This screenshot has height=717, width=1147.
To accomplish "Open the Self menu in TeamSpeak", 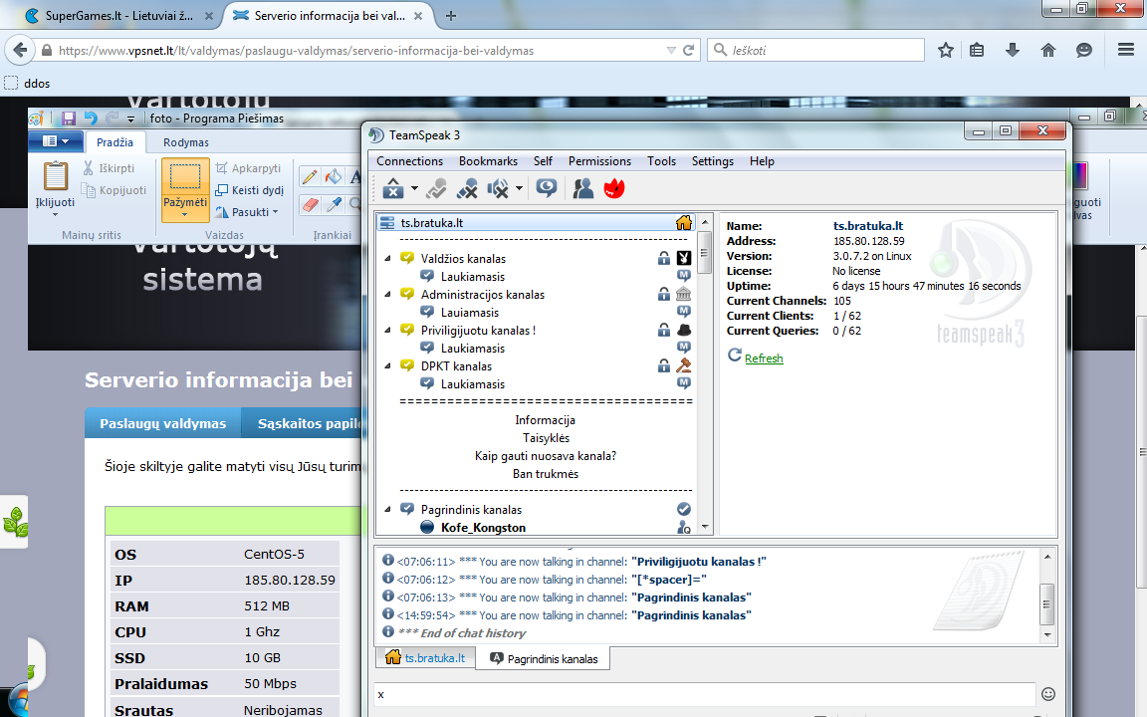I will 543,161.
